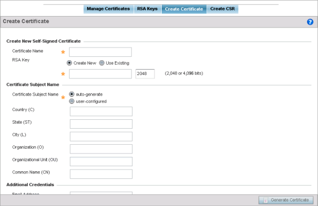The image size is (318, 206).
Task: Focus the Common Name (CN) input
Action: click(x=101, y=174)
